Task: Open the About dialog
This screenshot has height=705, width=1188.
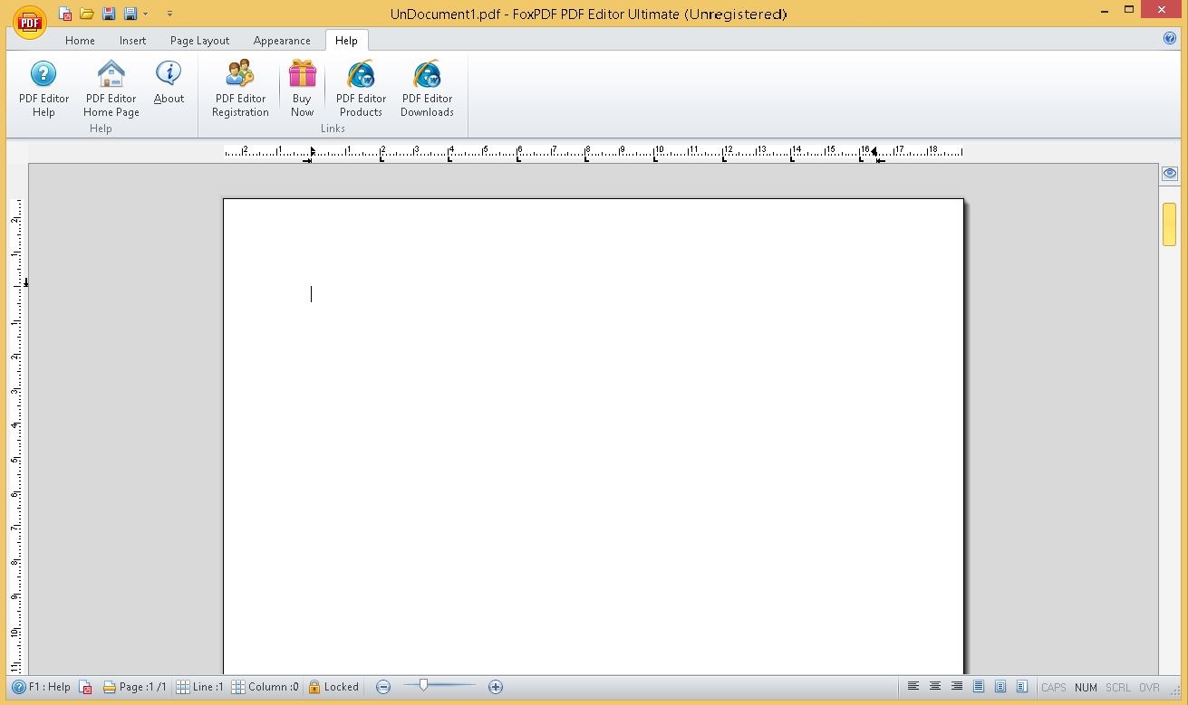Action: (x=169, y=84)
